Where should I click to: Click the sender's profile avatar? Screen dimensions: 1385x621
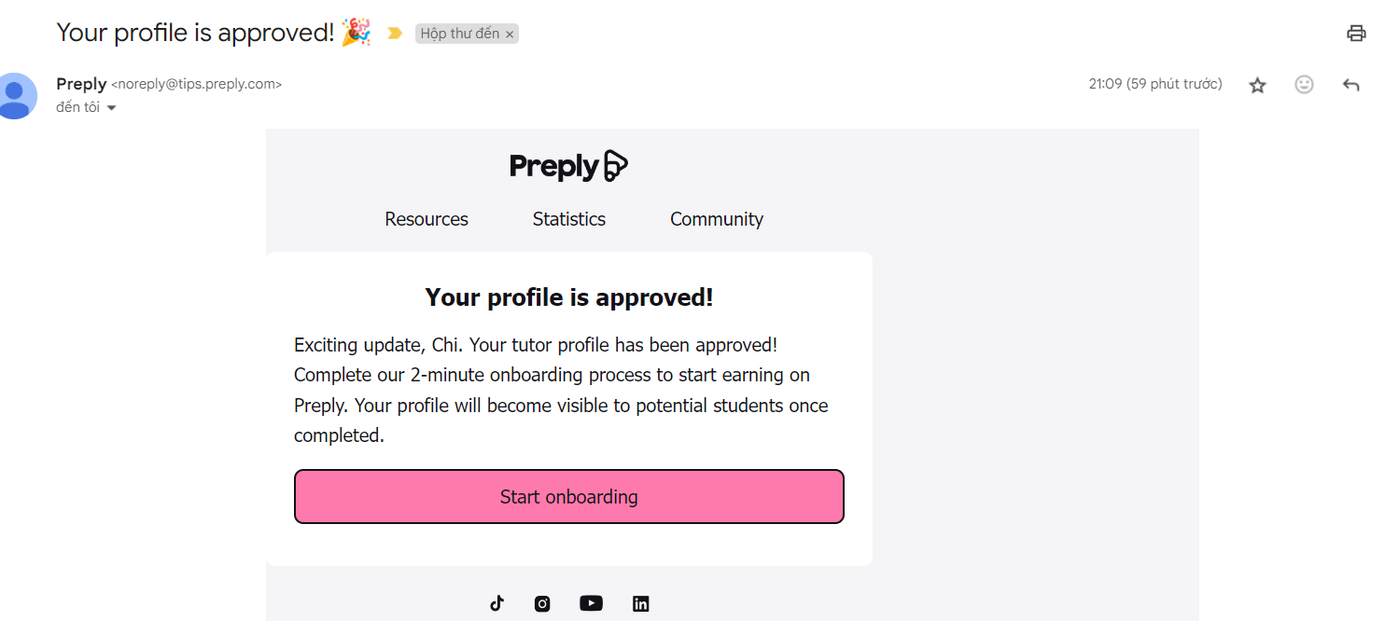pyautogui.click(x=16, y=95)
